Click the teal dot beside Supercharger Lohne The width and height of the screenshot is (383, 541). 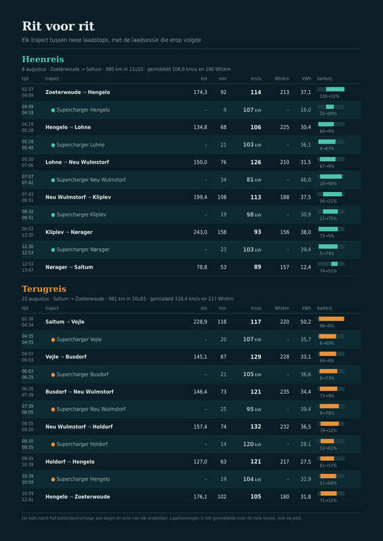(x=53, y=145)
